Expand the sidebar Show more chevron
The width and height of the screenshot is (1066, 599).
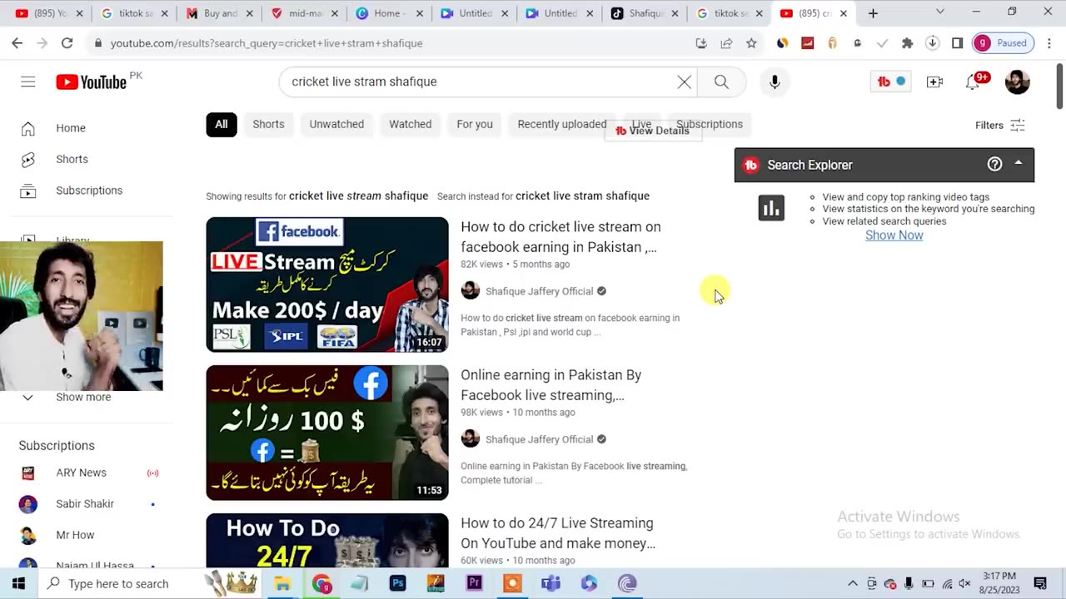click(x=28, y=397)
